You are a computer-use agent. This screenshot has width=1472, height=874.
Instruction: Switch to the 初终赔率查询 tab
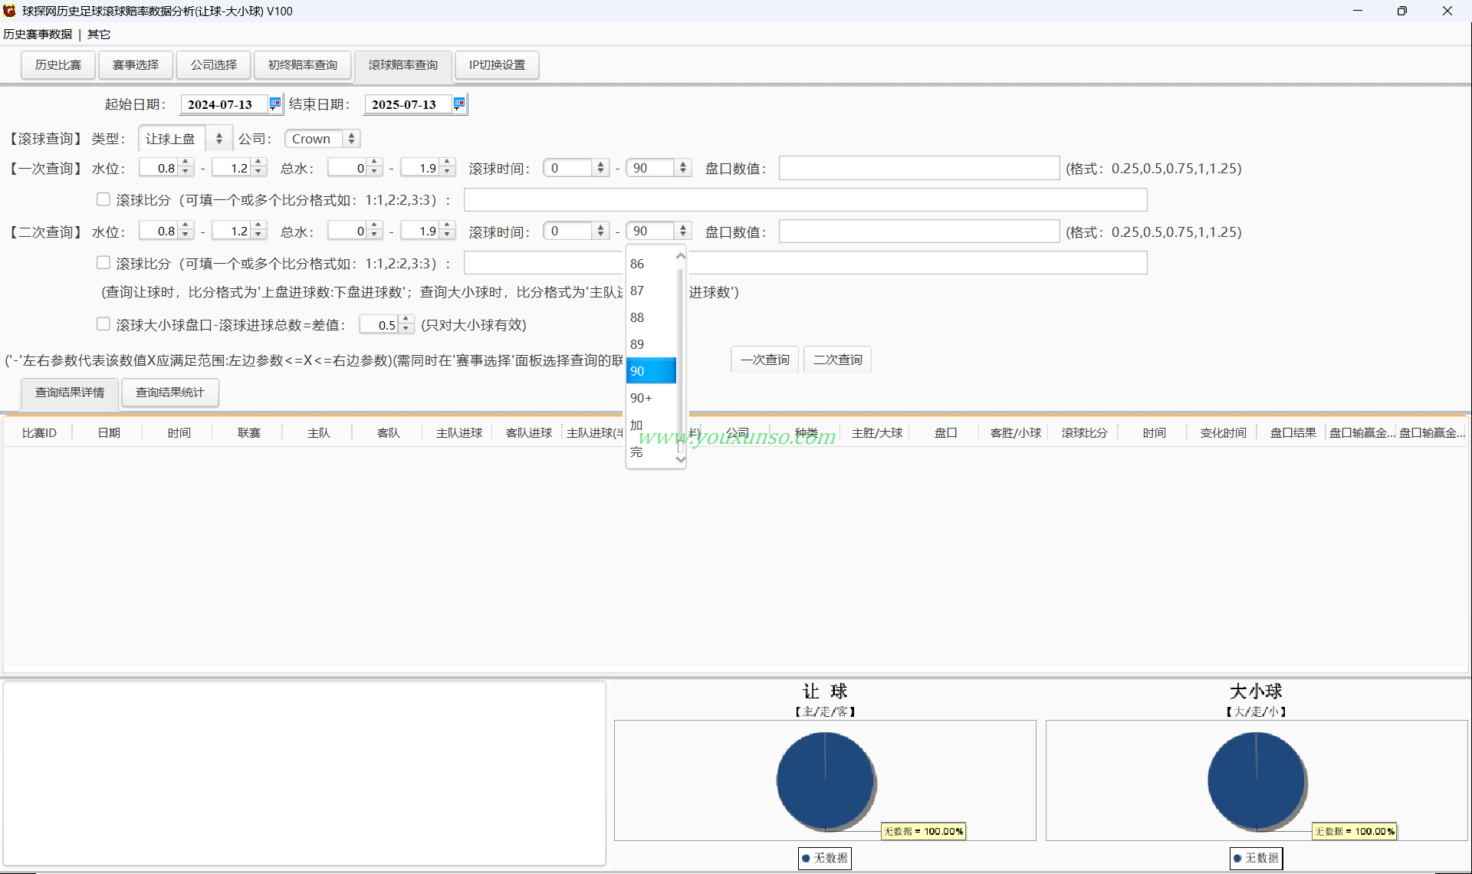(303, 65)
